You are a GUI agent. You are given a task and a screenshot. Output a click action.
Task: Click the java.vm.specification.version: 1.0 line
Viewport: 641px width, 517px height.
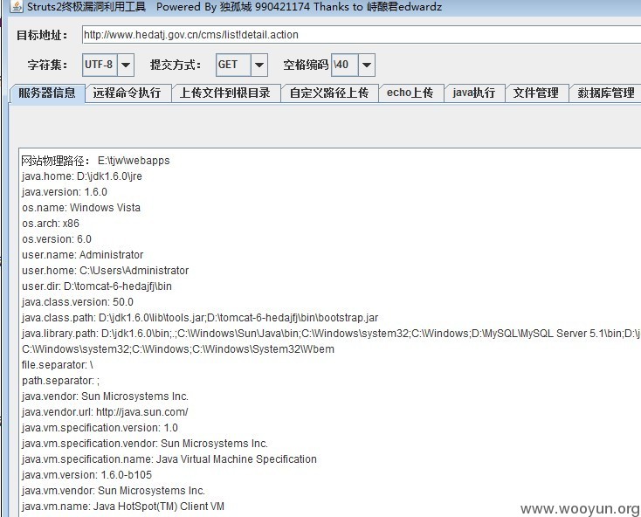point(100,428)
